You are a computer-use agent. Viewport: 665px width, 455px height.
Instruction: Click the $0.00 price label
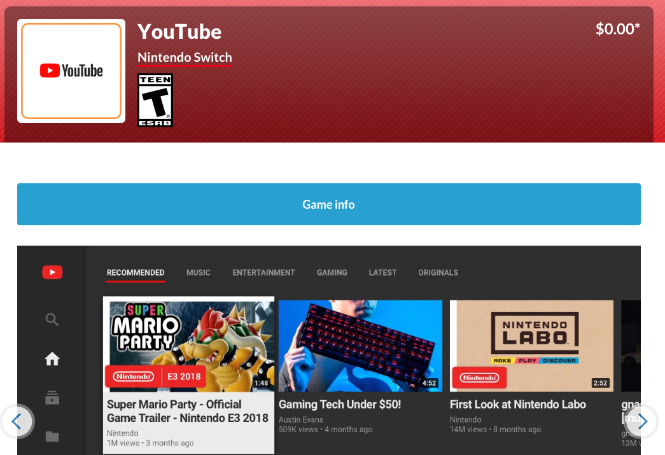pyautogui.click(x=617, y=29)
